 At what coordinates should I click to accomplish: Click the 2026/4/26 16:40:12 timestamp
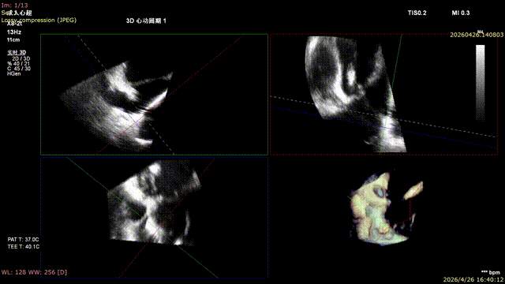coord(473,280)
